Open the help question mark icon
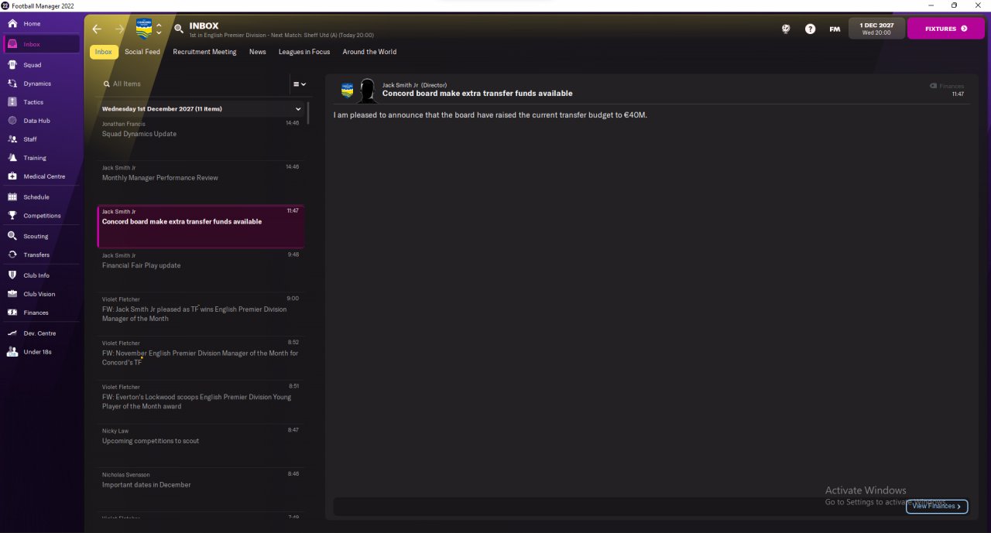Screen dimensions: 991x533 pyautogui.click(x=810, y=29)
